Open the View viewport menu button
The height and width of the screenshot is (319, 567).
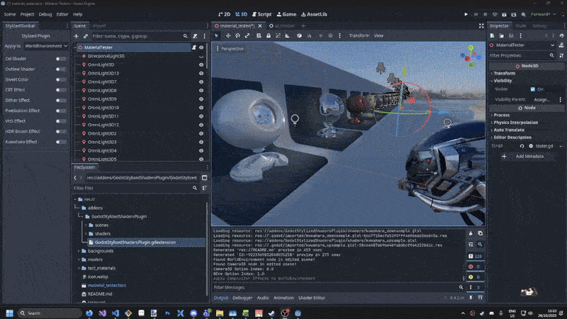click(x=378, y=36)
